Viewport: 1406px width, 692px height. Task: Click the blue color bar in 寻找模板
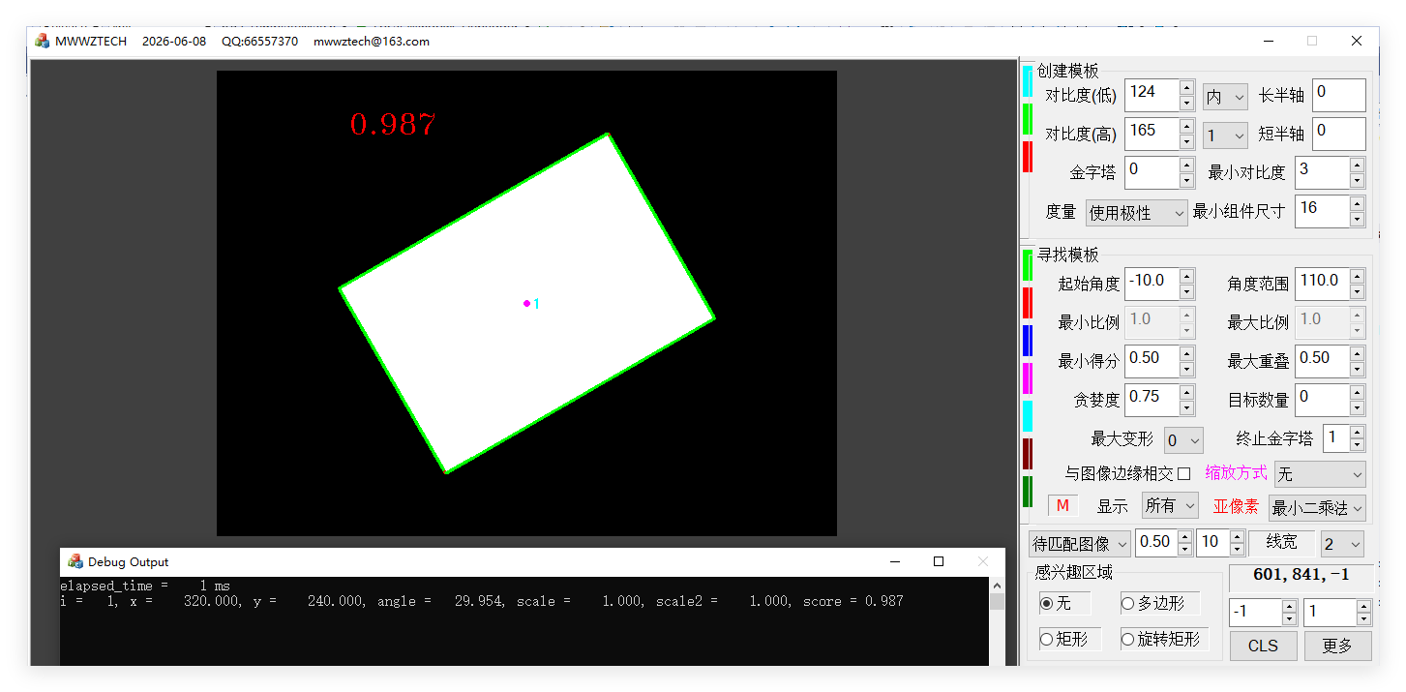coord(1028,341)
